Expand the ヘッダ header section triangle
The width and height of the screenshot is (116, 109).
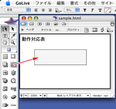pos(23,30)
